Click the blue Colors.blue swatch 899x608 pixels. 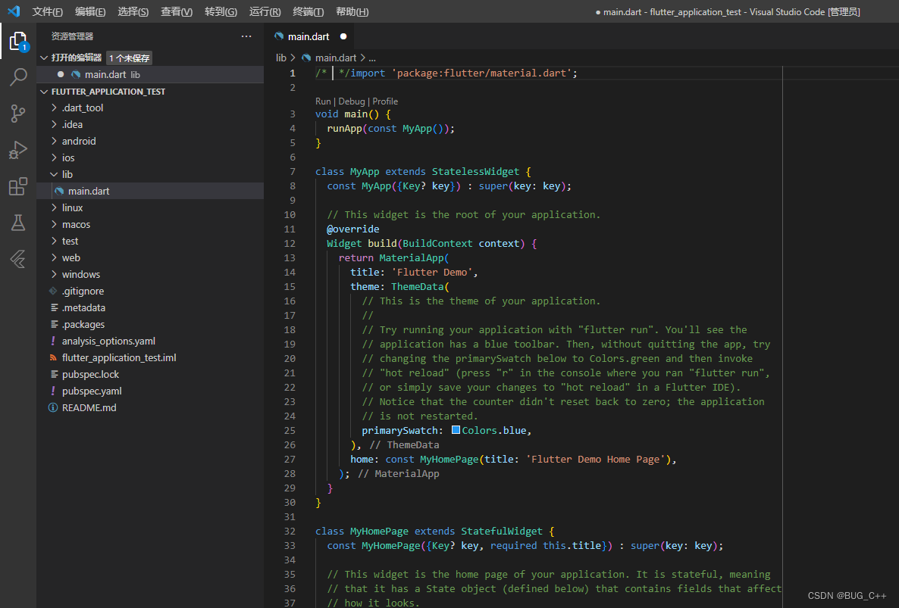456,429
